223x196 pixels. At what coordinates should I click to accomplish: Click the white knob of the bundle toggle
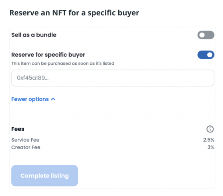coord(202,35)
